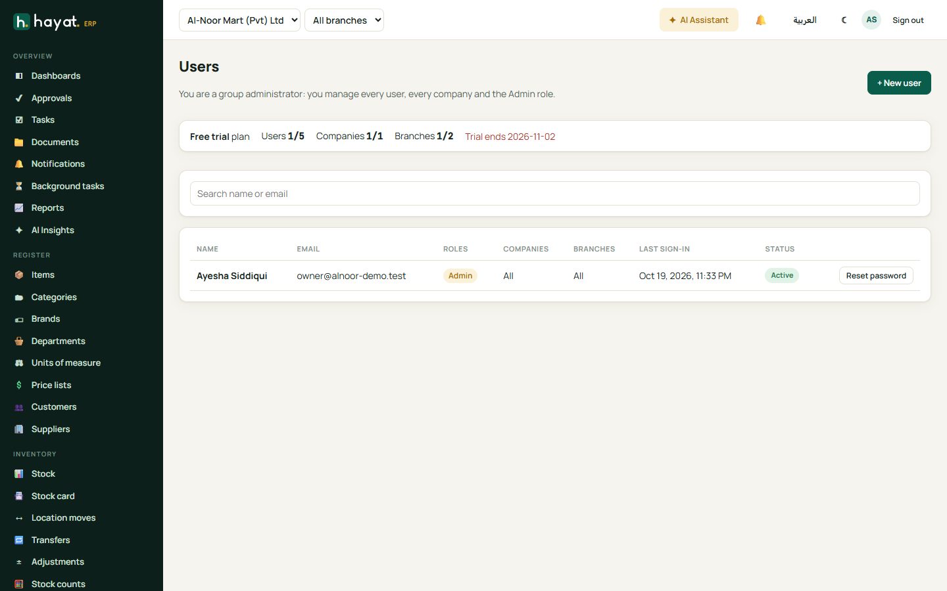
Task: Click the Approvals checkmark icon
Action: tap(19, 98)
